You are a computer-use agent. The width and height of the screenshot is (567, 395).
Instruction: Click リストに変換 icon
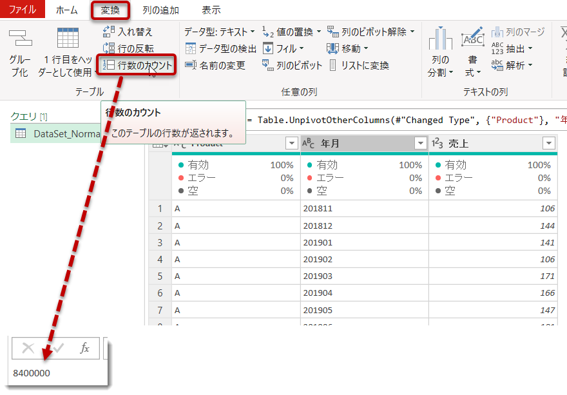click(333, 65)
